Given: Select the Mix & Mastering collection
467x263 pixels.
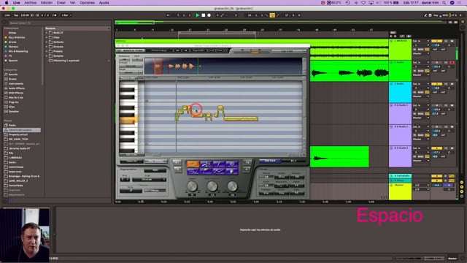Looking at the screenshot, I should point(18,51).
